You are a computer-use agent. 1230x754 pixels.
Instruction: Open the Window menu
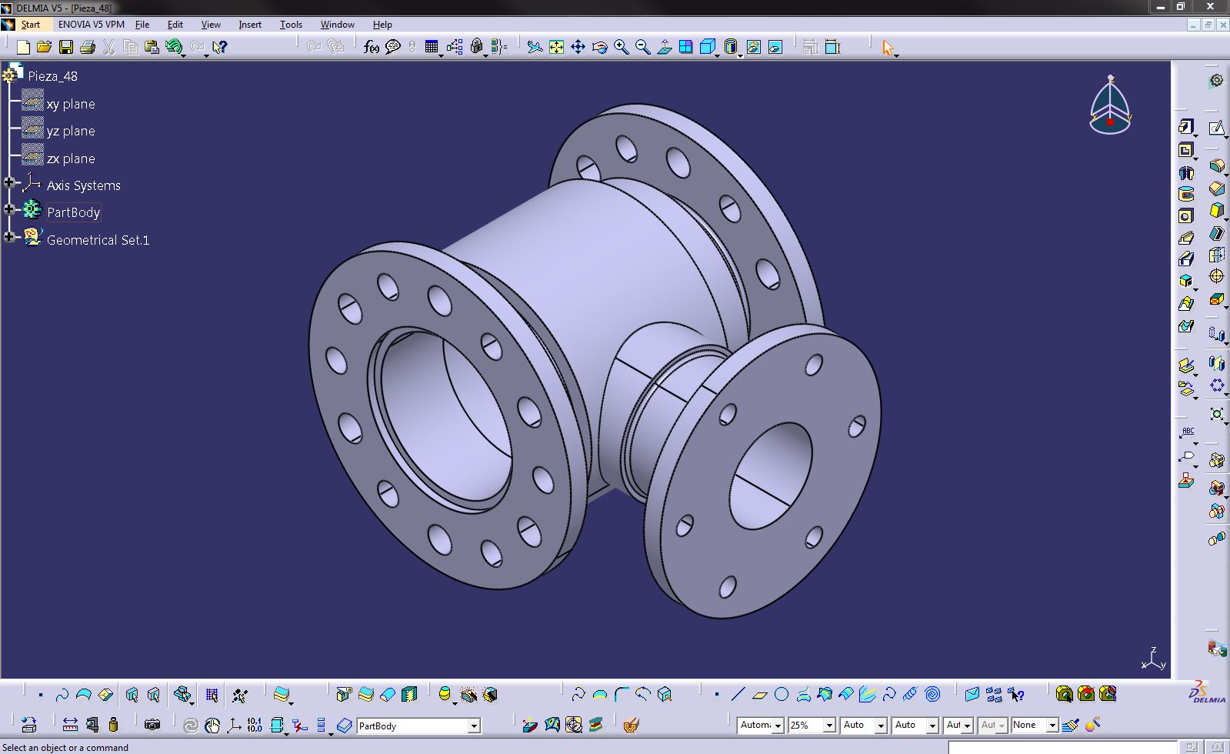pyautogui.click(x=338, y=25)
